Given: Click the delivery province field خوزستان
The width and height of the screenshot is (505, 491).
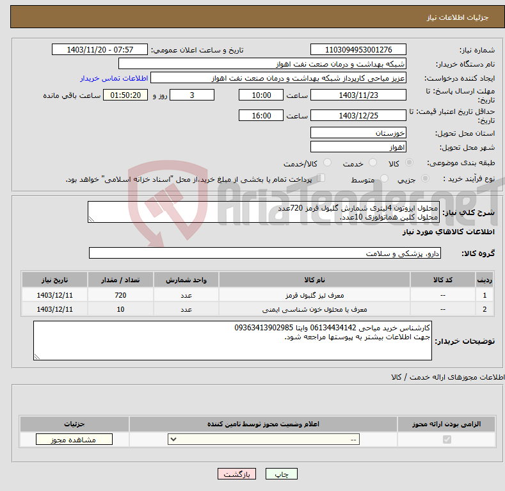Looking at the screenshot, I should pyautogui.click(x=358, y=133).
